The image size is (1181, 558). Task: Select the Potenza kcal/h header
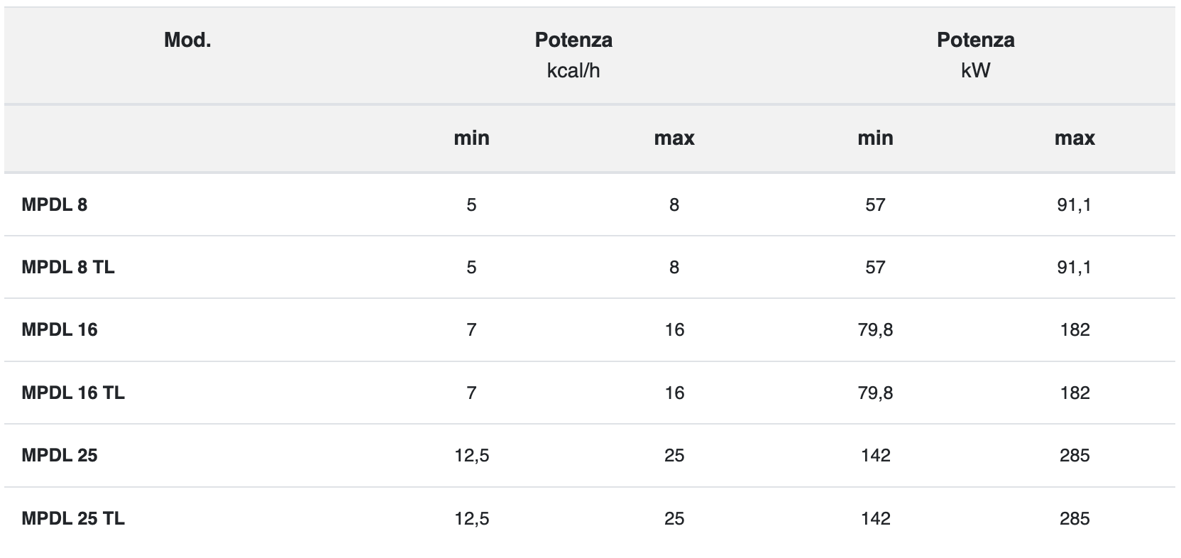pos(573,55)
